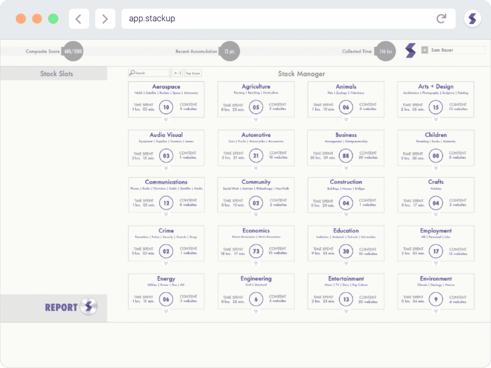Screen dimensions: 491x368
Task: Click the browser back arrow
Action: pyautogui.click(x=78, y=18)
